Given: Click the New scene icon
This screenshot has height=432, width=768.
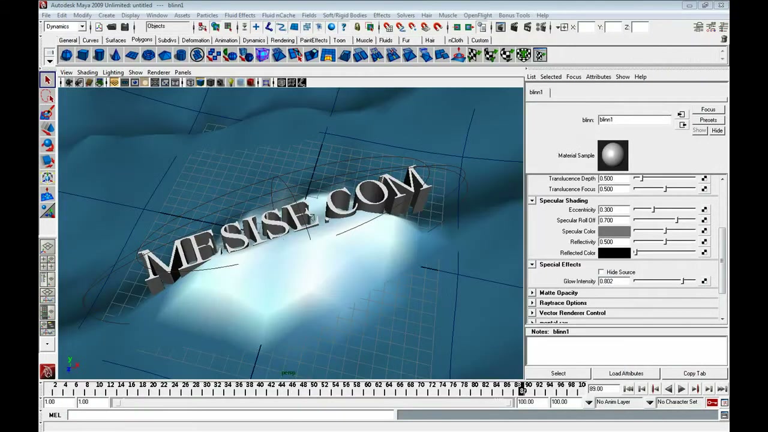Looking at the screenshot, I should pyautogui.click(x=99, y=27).
